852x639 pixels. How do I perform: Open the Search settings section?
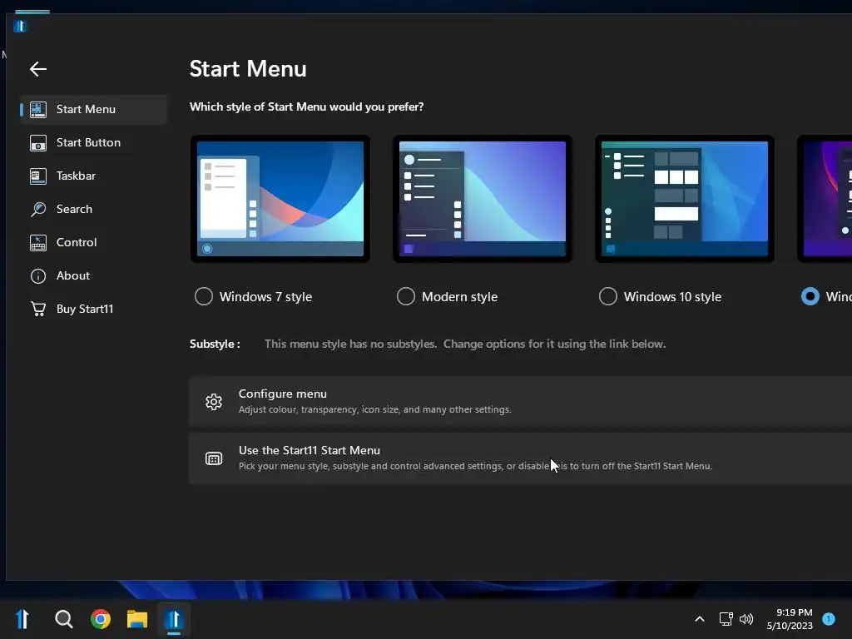(93, 209)
